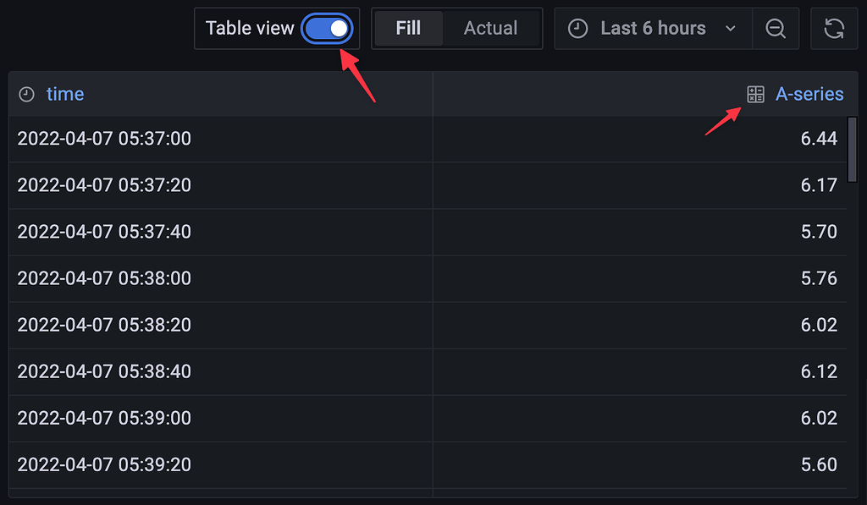Select the 2022-04-07 05:37:00 timestamp cell

104,139
